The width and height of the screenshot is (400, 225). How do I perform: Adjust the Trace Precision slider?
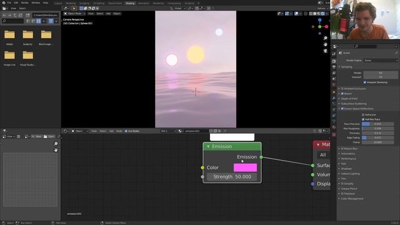pos(377,124)
